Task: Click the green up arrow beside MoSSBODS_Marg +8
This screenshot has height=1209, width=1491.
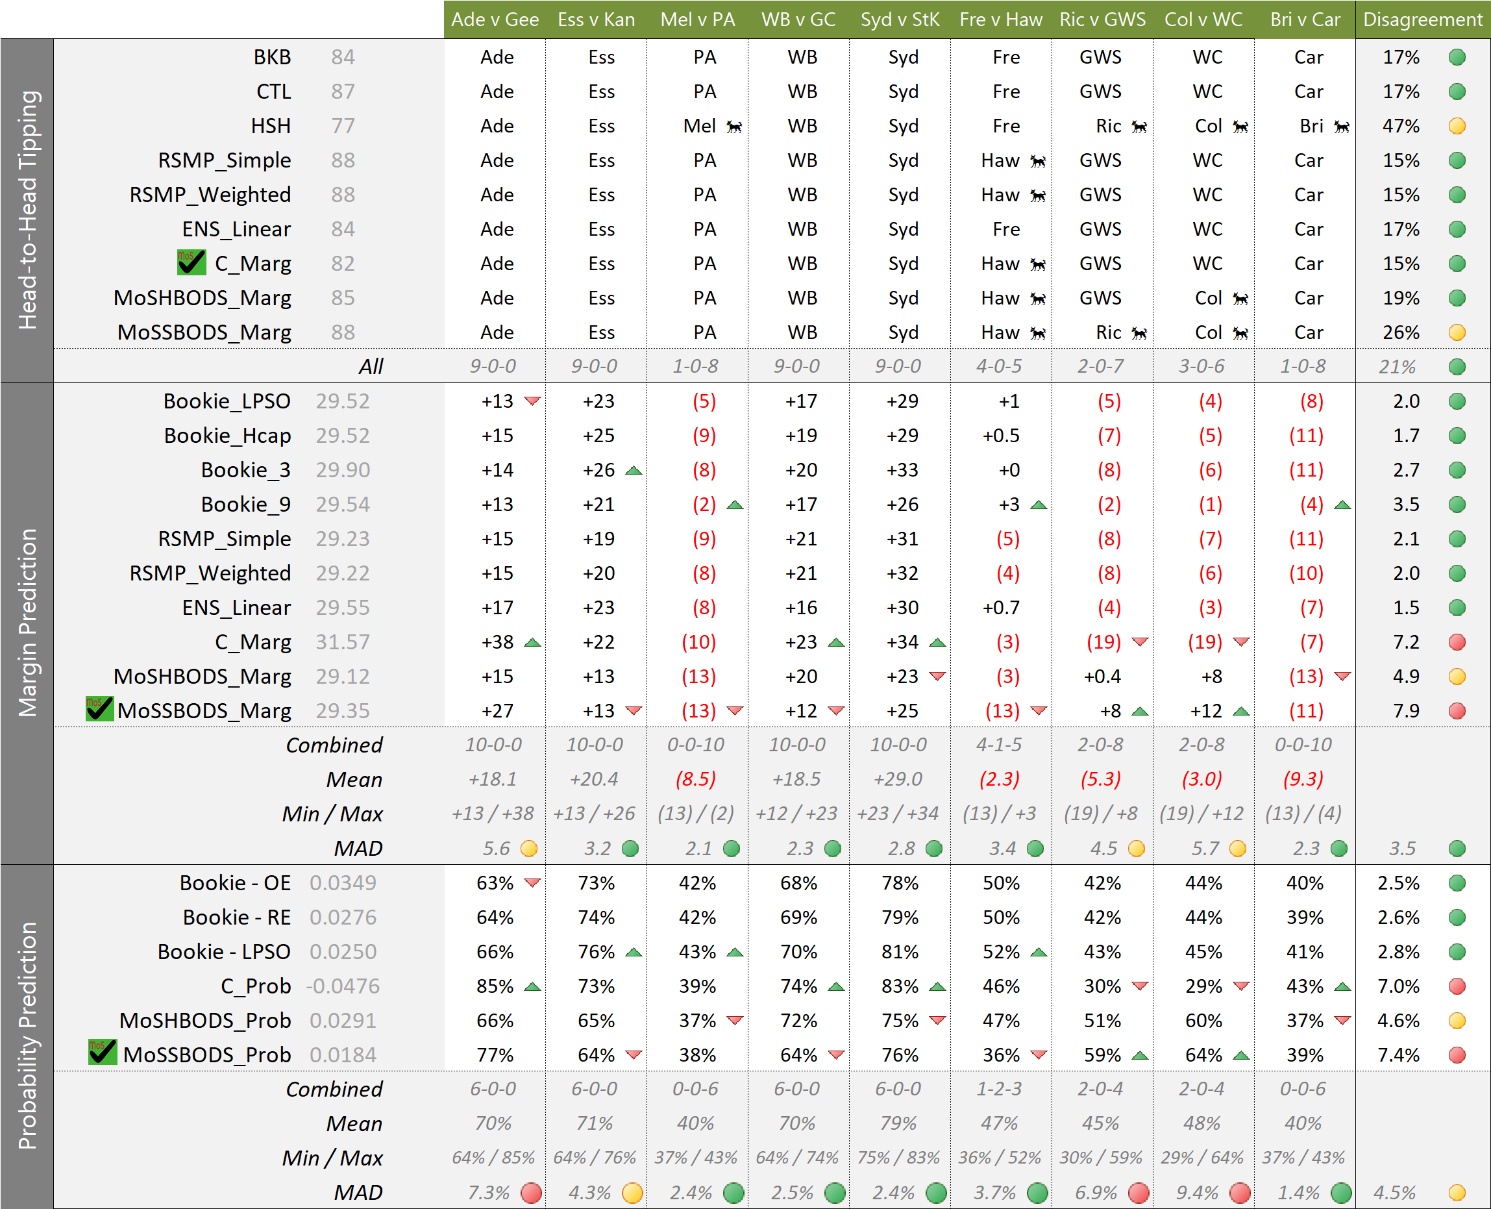Action: [x=1139, y=711]
